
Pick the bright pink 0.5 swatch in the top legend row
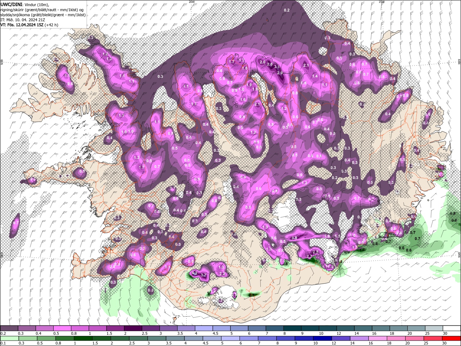coord(62,328)
